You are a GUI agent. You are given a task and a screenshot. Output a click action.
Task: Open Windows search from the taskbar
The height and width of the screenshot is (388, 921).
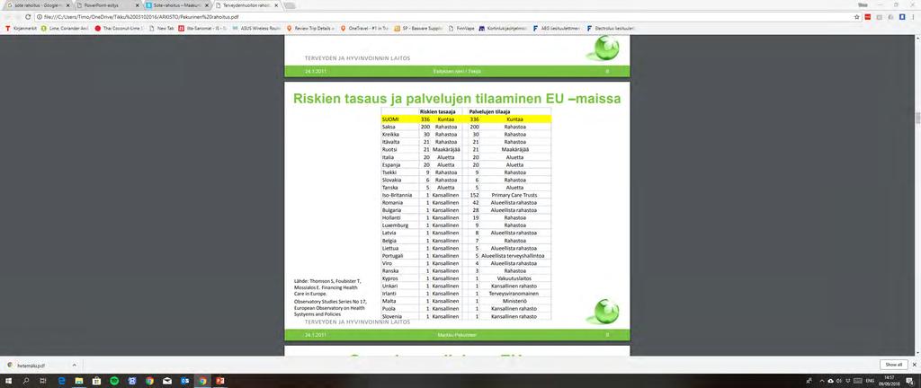click(26, 381)
